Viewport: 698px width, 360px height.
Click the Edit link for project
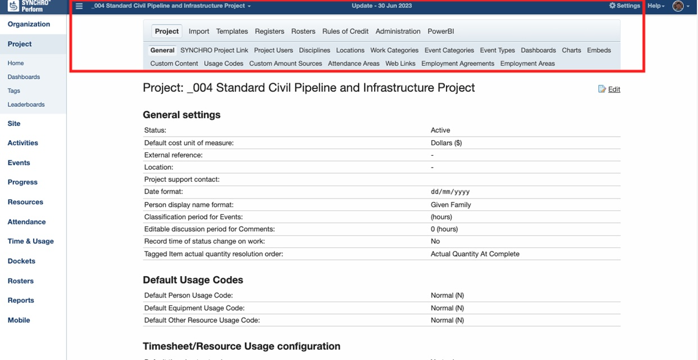pyautogui.click(x=614, y=89)
